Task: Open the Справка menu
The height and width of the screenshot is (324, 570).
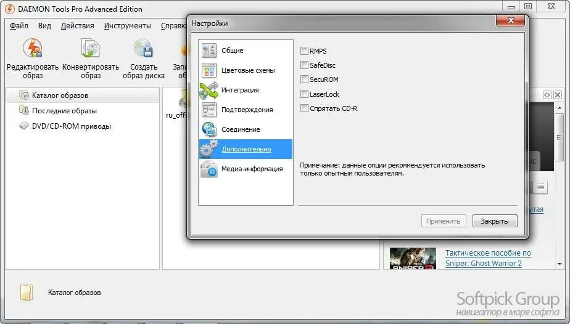Action: (x=174, y=26)
